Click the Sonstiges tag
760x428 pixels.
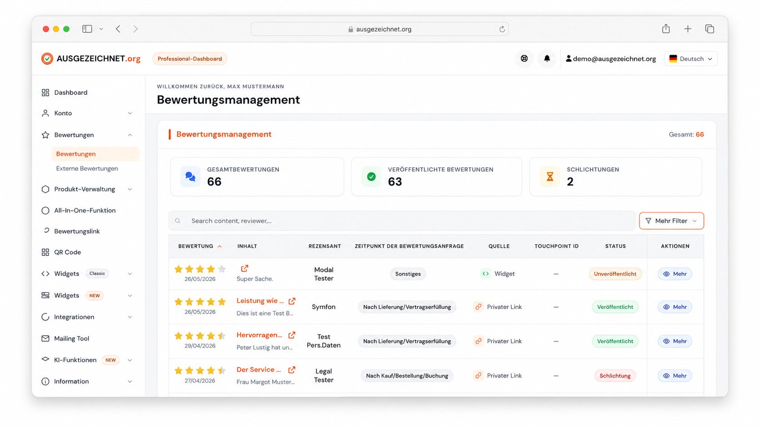[408, 274]
